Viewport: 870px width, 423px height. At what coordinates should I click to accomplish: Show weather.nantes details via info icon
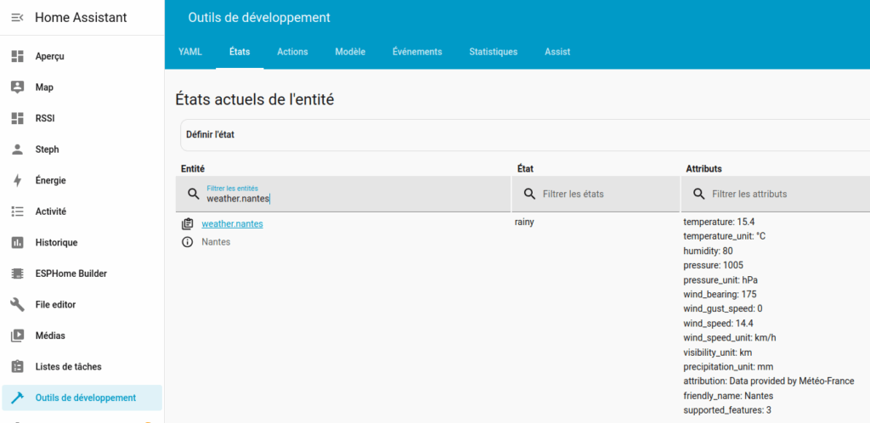[188, 242]
